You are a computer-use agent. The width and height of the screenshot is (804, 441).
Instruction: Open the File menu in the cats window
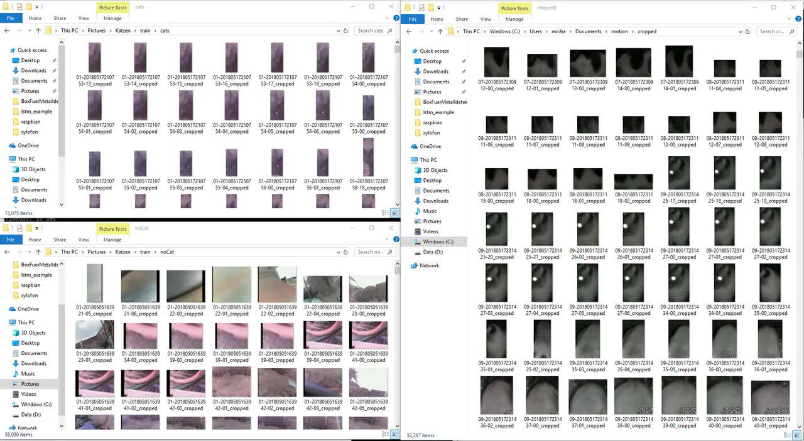(x=10, y=19)
